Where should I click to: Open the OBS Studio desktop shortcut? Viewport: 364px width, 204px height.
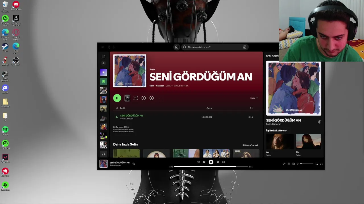click(16, 61)
